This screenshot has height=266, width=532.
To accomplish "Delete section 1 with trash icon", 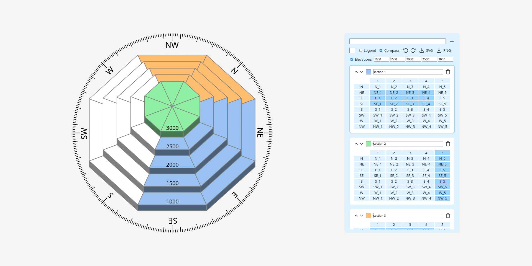I will coord(448,72).
